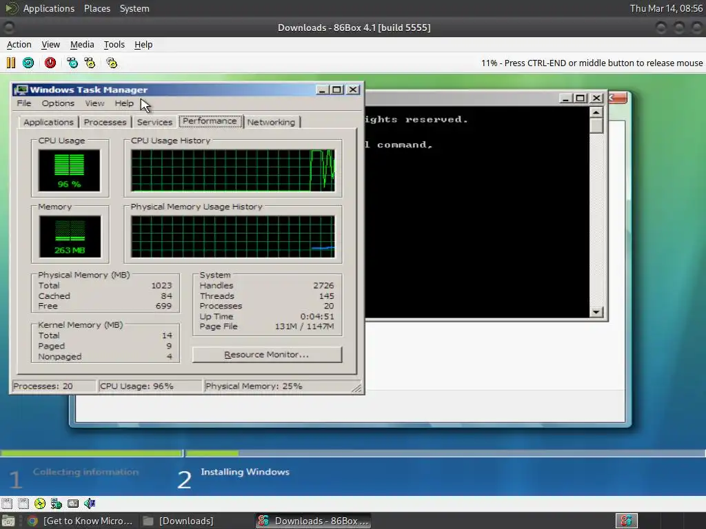This screenshot has width=706, height=529.
Task: Click the teal Hard Reset toolbar icon
Action: [28, 63]
